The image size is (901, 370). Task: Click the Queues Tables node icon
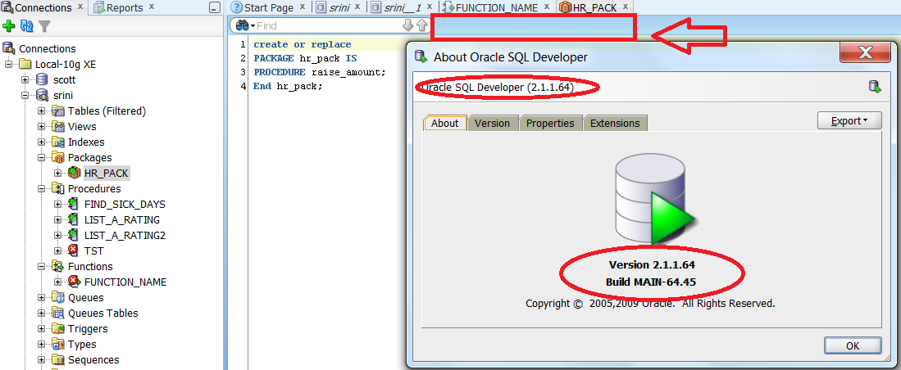[58, 314]
